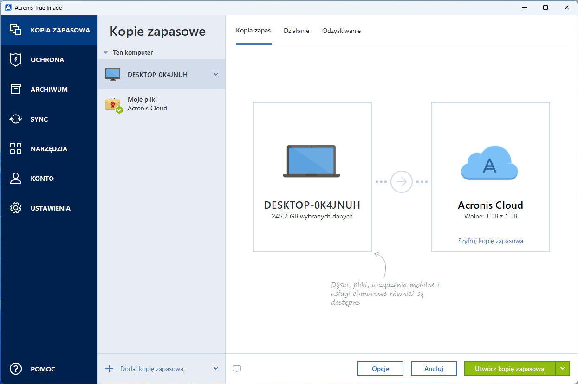Click the plus icon to add backup
The height and width of the screenshot is (384, 578).
point(109,369)
